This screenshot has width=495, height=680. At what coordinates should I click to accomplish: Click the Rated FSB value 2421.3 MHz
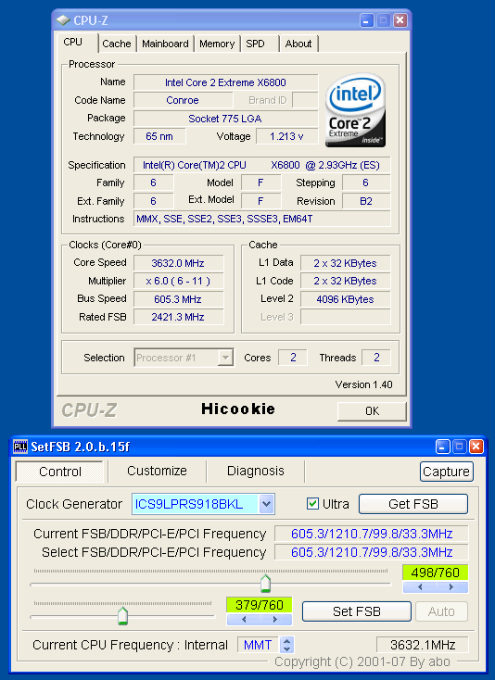coord(178,317)
